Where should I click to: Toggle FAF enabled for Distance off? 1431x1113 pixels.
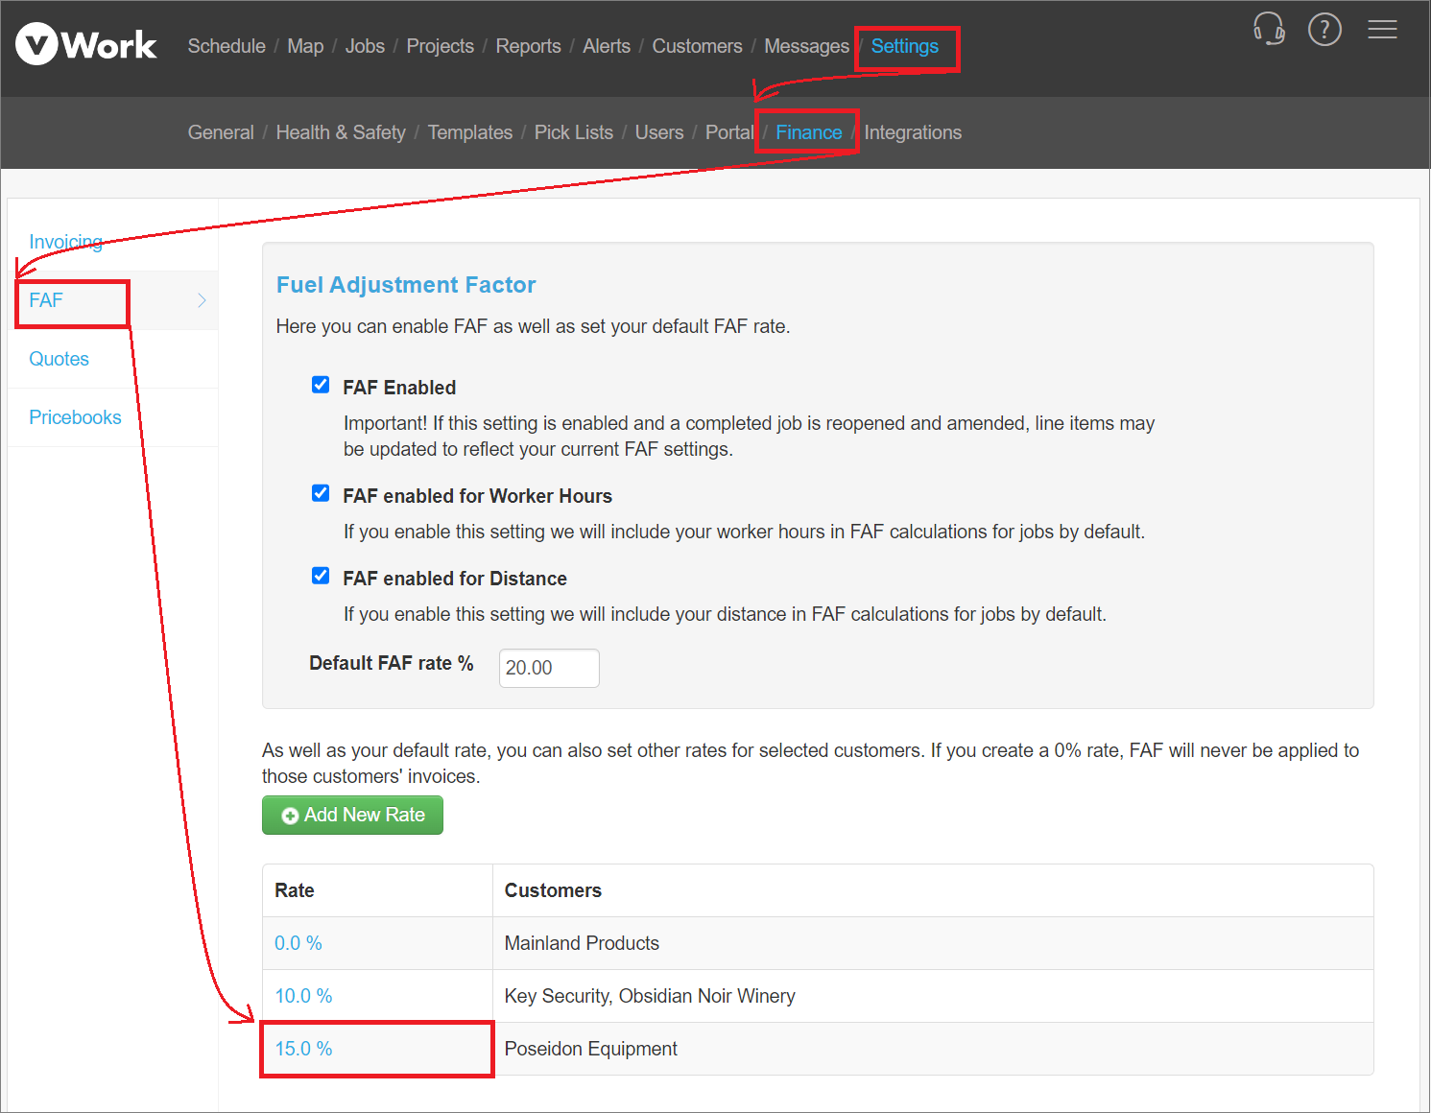click(x=321, y=576)
